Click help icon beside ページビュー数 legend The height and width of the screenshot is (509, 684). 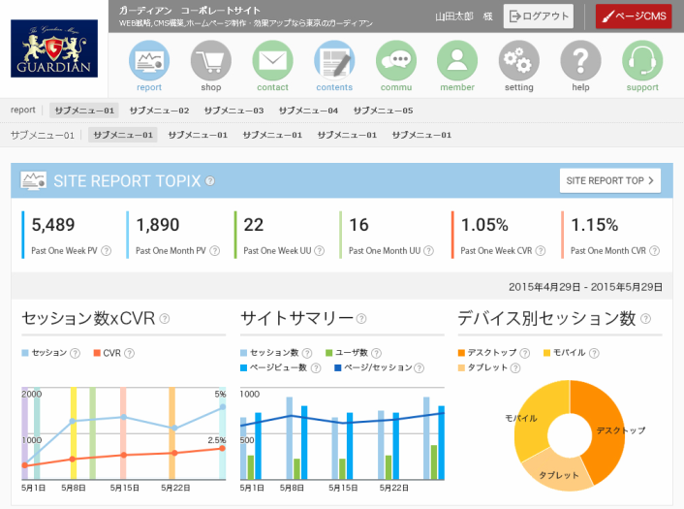[x=316, y=368]
